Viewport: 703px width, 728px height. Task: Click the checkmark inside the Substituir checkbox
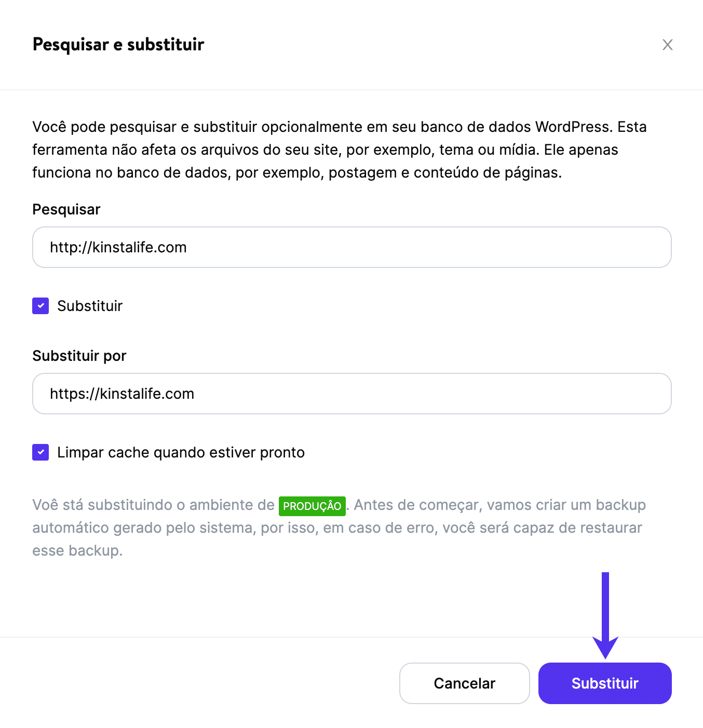[x=40, y=306]
